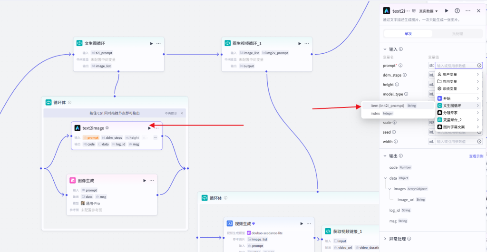
Task: Collapse the data Object output tree
Action: [x=386, y=178]
